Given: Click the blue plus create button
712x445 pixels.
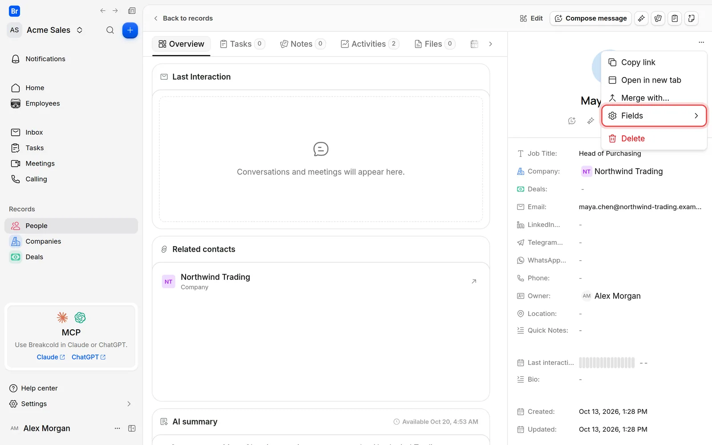Looking at the screenshot, I should [x=130, y=30].
